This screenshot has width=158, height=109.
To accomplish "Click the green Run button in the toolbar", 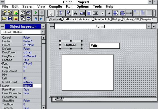I will pyautogui.click(x=36, y=13).
